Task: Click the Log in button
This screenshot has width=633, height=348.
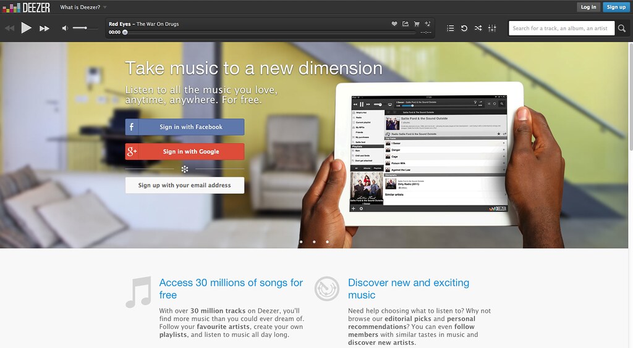Action: click(x=588, y=7)
